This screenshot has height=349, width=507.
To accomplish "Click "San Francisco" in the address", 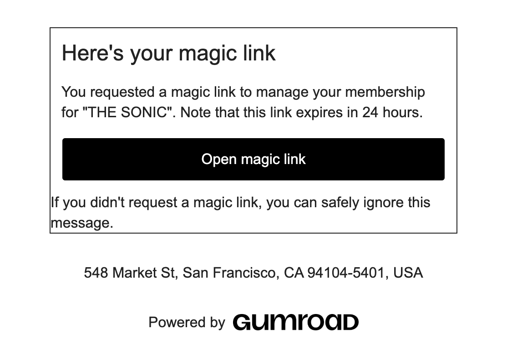I will [x=229, y=273].
